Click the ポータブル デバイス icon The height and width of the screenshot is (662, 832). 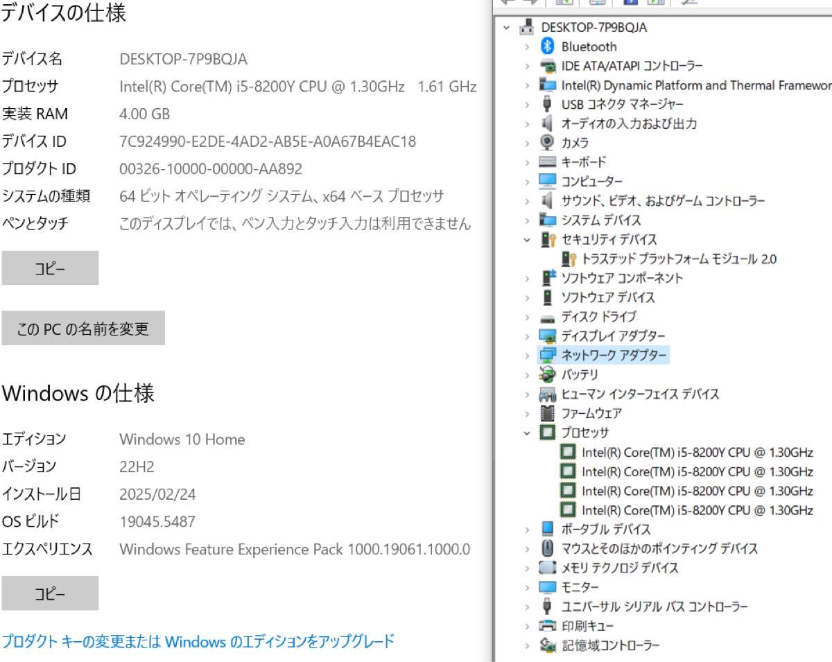pyautogui.click(x=548, y=529)
